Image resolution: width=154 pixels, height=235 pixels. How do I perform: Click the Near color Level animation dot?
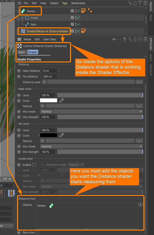pyautogui.click(x=19, y=95)
